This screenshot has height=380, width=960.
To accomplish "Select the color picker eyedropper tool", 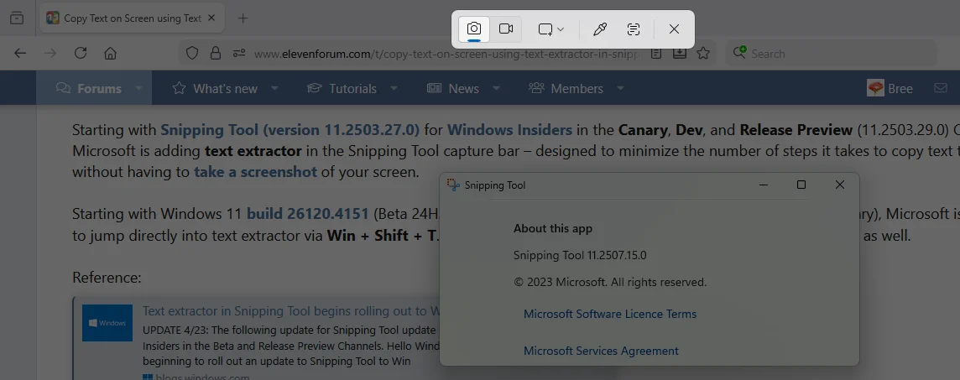I will (600, 29).
